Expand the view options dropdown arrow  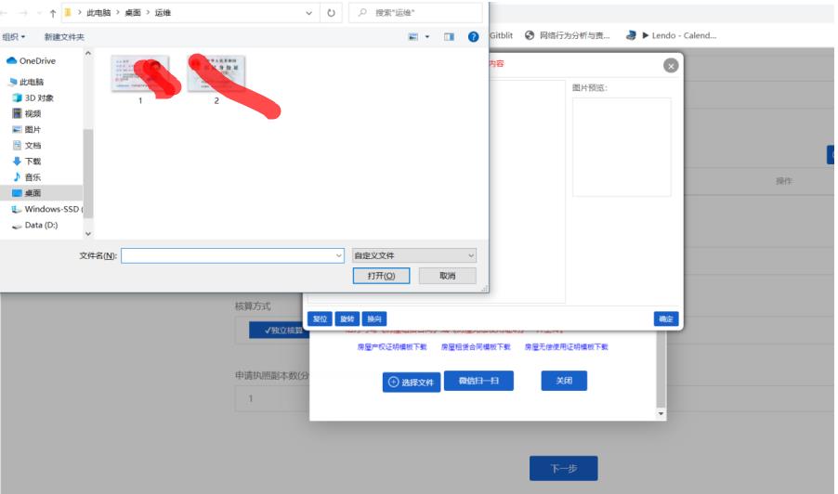[427, 37]
